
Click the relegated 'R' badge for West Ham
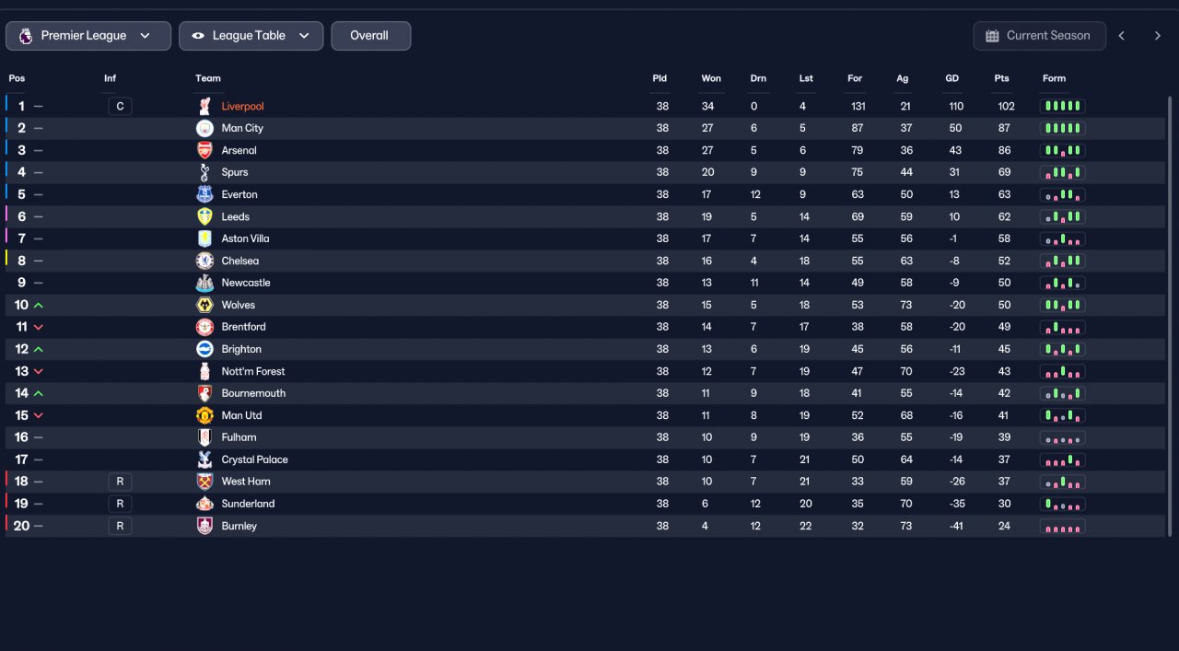(120, 482)
